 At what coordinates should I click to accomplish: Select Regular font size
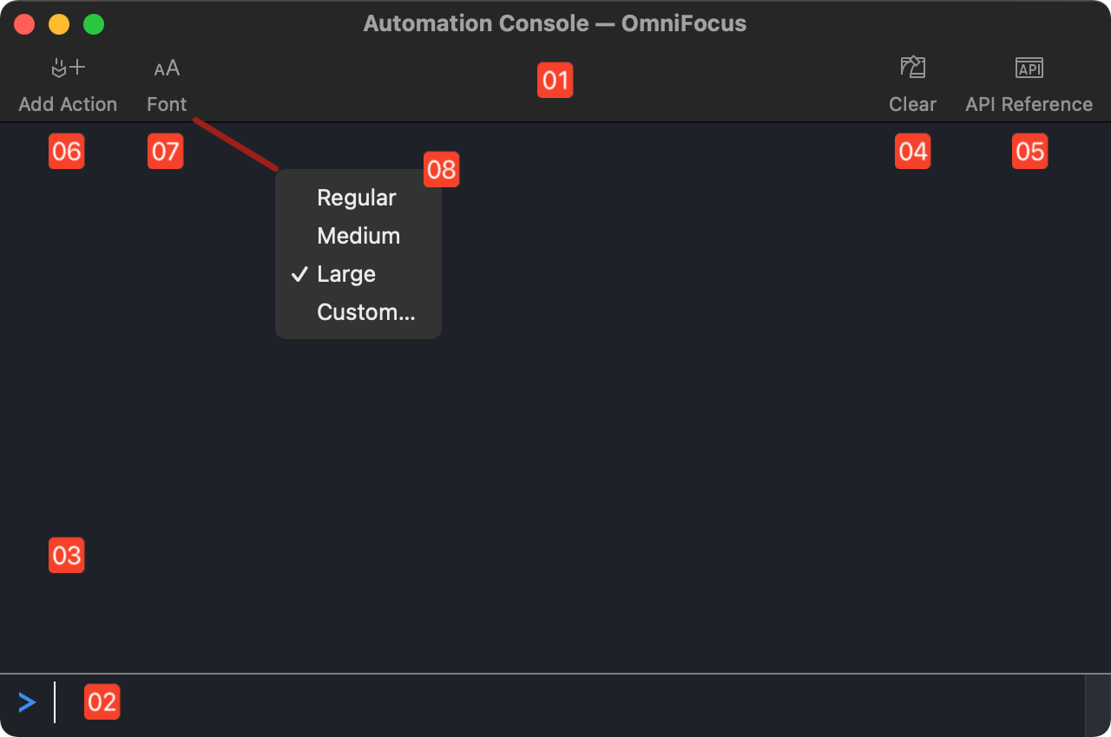(x=356, y=198)
